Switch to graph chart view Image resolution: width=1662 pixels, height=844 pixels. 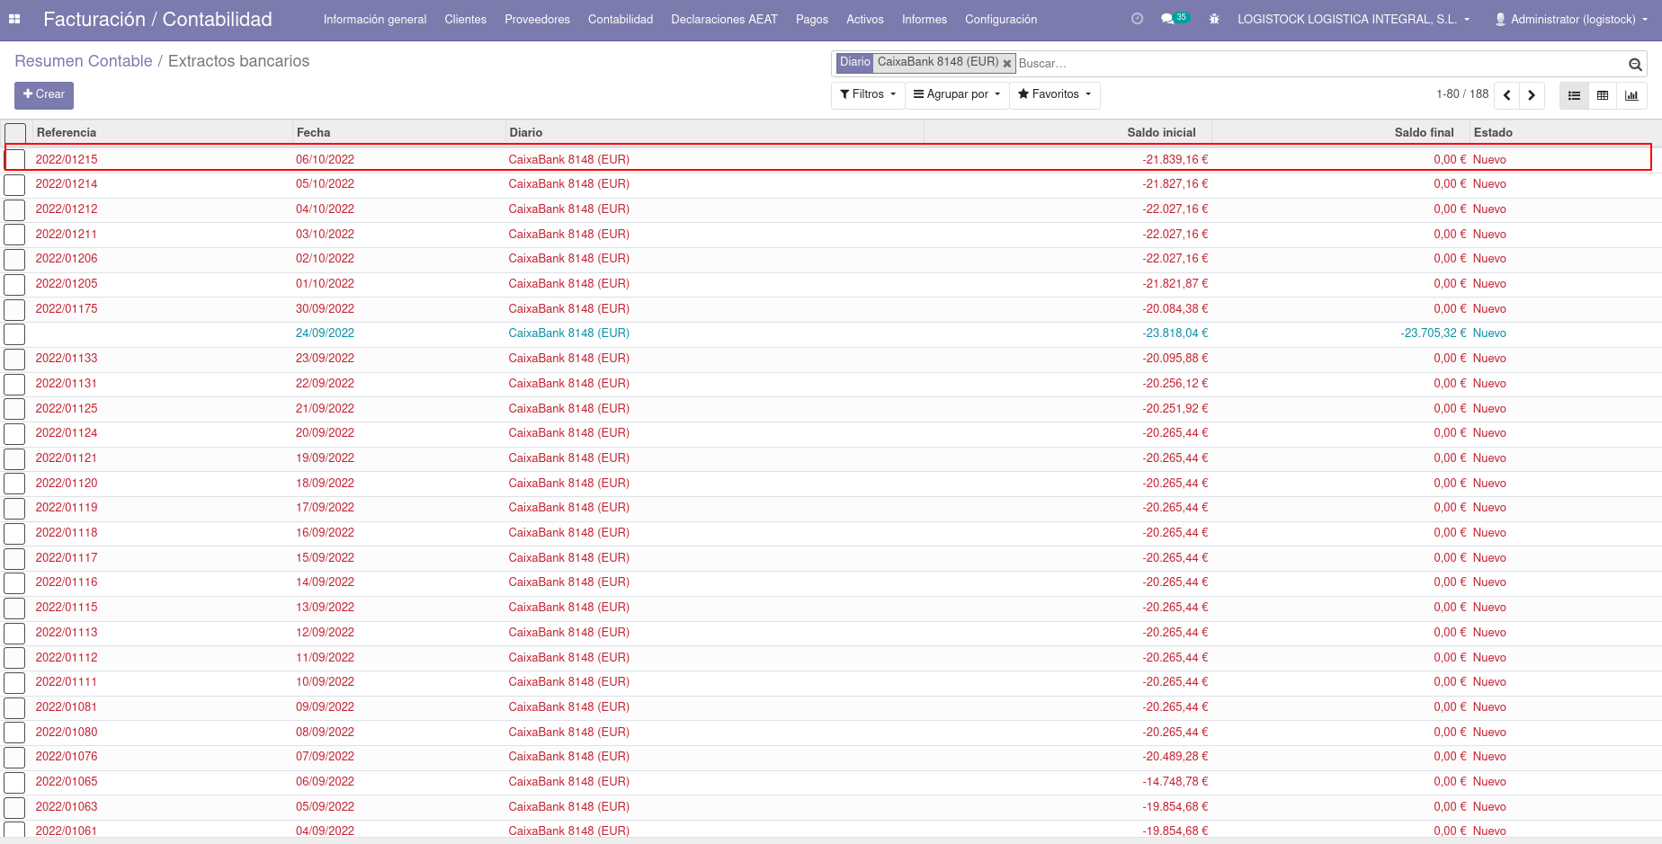coord(1631,95)
